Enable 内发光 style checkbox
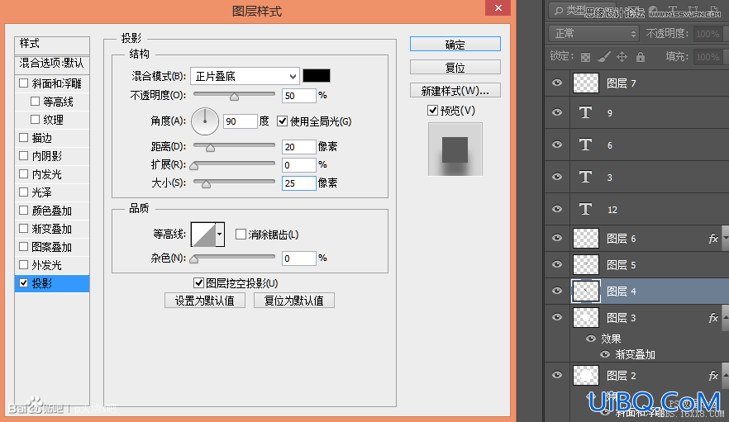This screenshot has width=729, height=422. coord(24,173)
